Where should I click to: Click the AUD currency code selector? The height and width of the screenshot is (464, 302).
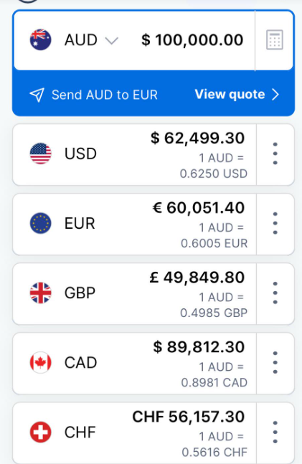(x=81, y=39)
